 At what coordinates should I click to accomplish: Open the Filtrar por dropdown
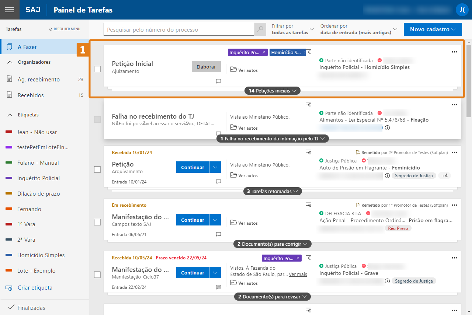[293, 29]
